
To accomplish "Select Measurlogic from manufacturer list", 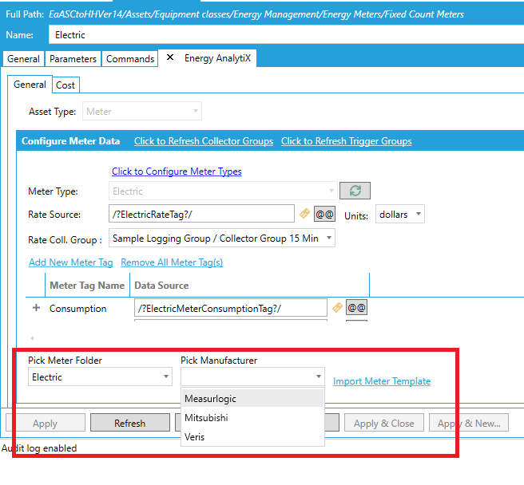I will (x=210, y=398).
